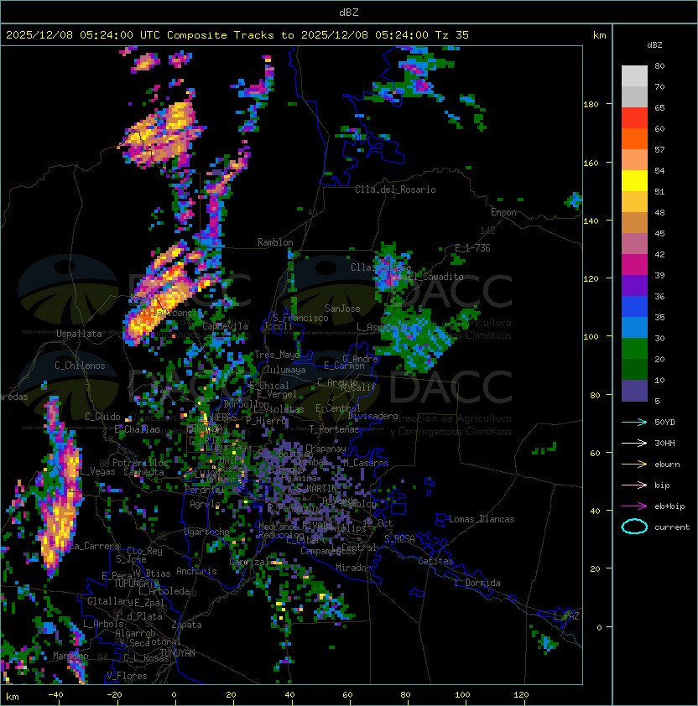Pick the red 65 dBZ swatch
Screen dimensions: 698x706
coord(634,118)
